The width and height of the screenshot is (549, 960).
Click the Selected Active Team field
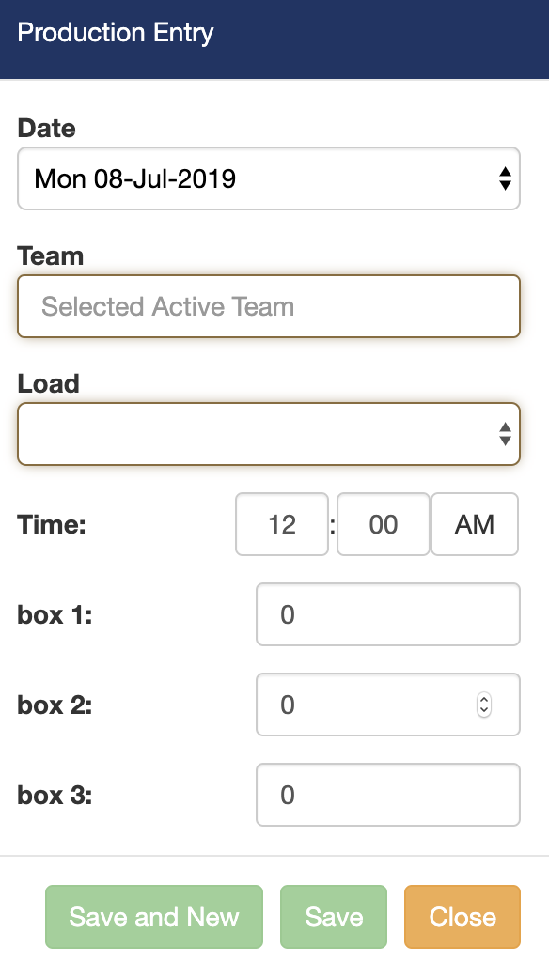point(268,306)
